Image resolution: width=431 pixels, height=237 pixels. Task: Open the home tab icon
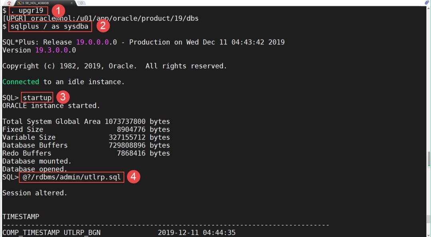click(x=10, y=3)
